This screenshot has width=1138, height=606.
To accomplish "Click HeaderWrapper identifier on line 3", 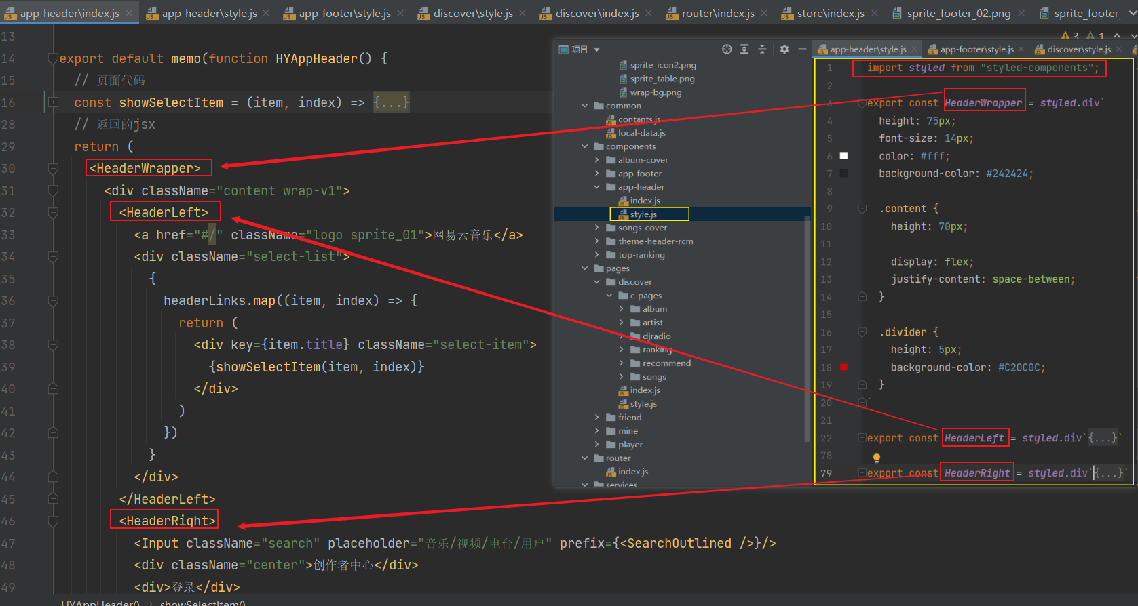I will coord(983,103).
